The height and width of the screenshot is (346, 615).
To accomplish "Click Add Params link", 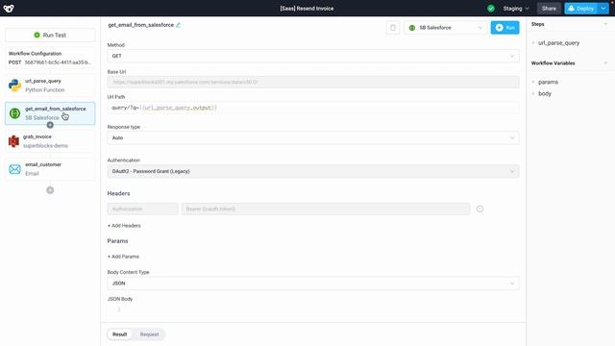I will (x=123, y=257).
